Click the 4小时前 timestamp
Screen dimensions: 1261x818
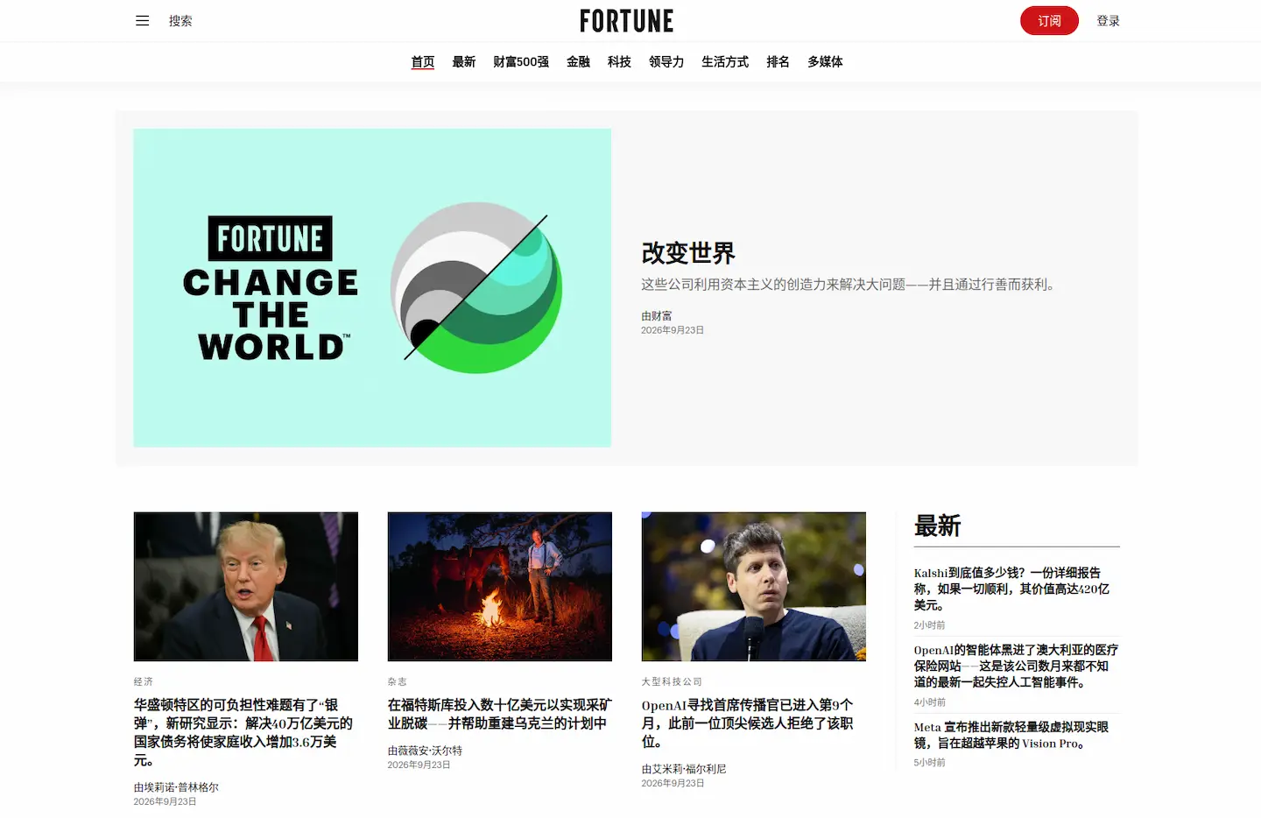929,702
